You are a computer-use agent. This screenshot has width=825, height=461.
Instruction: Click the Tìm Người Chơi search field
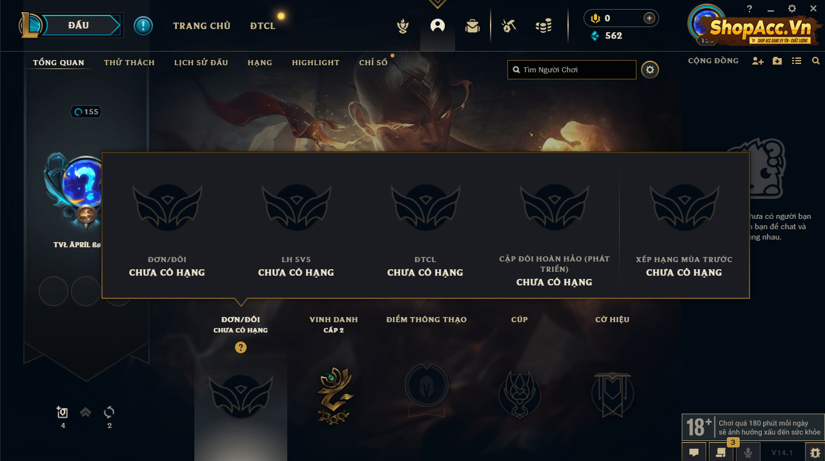572,70
